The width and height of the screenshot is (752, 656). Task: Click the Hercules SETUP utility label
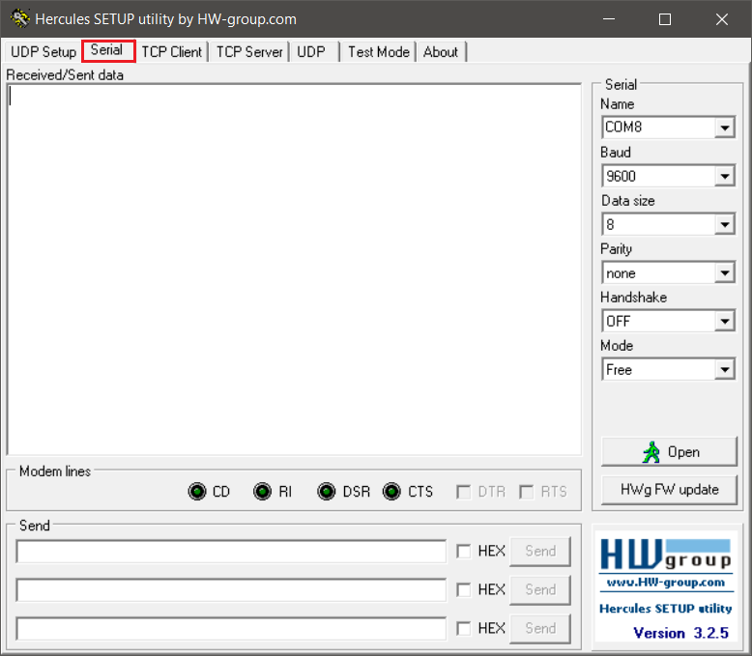(666, 609)
